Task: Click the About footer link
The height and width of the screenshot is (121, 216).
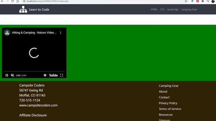Action: pos(163,91)
